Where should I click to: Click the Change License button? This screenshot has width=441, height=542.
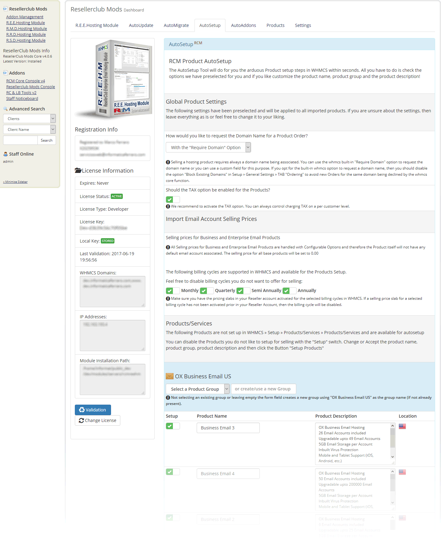pyautogui.click(x=97, y=420)
